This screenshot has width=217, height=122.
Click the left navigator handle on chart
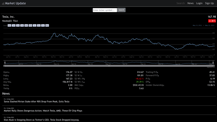(4, 63)
